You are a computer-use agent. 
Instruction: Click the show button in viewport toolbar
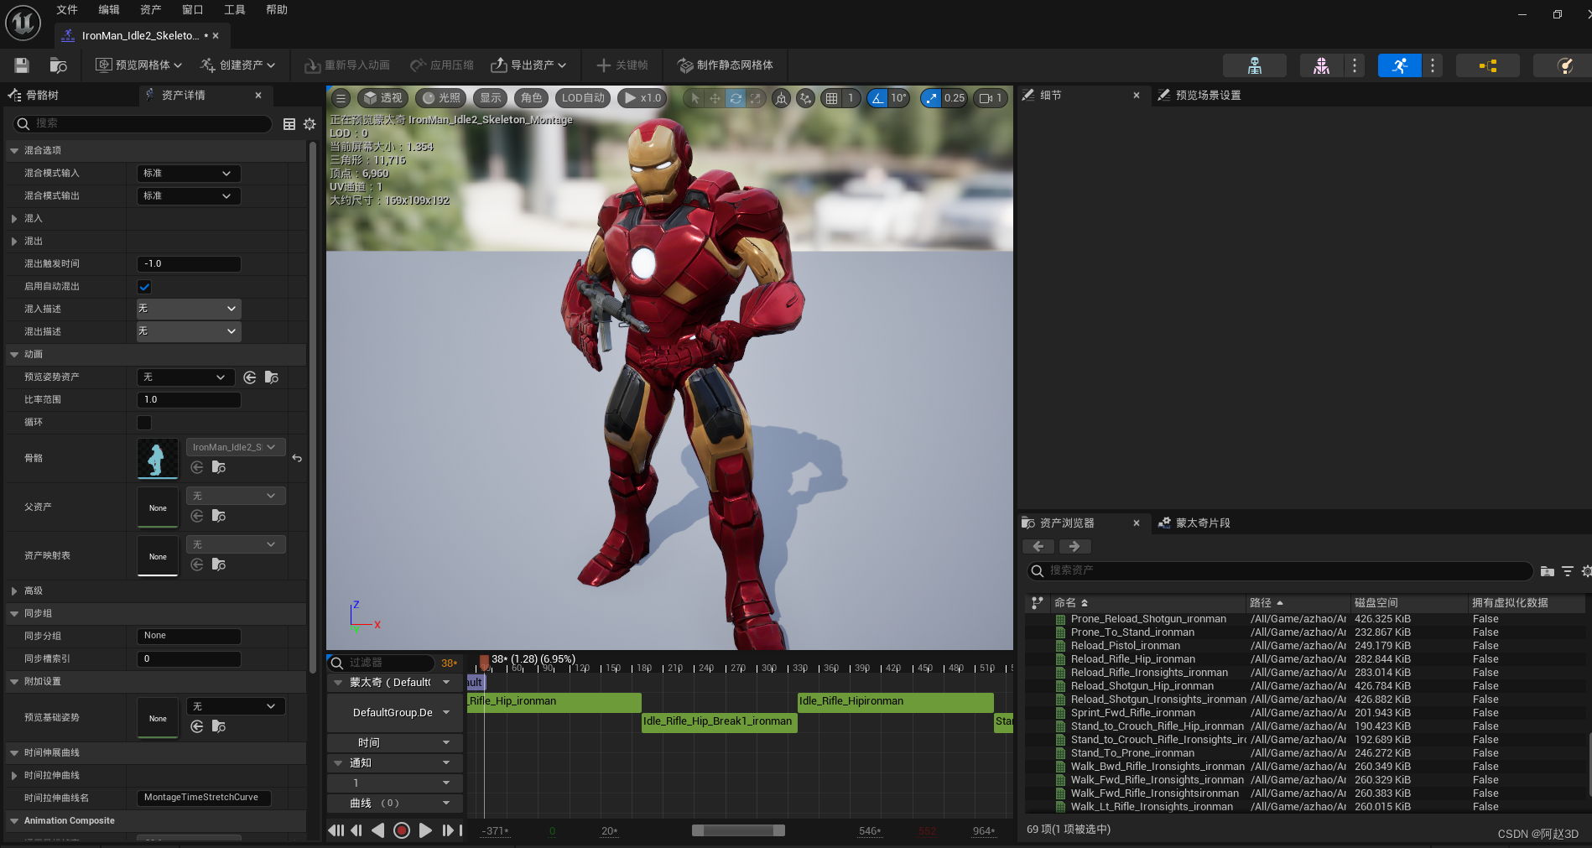point(491,98)
